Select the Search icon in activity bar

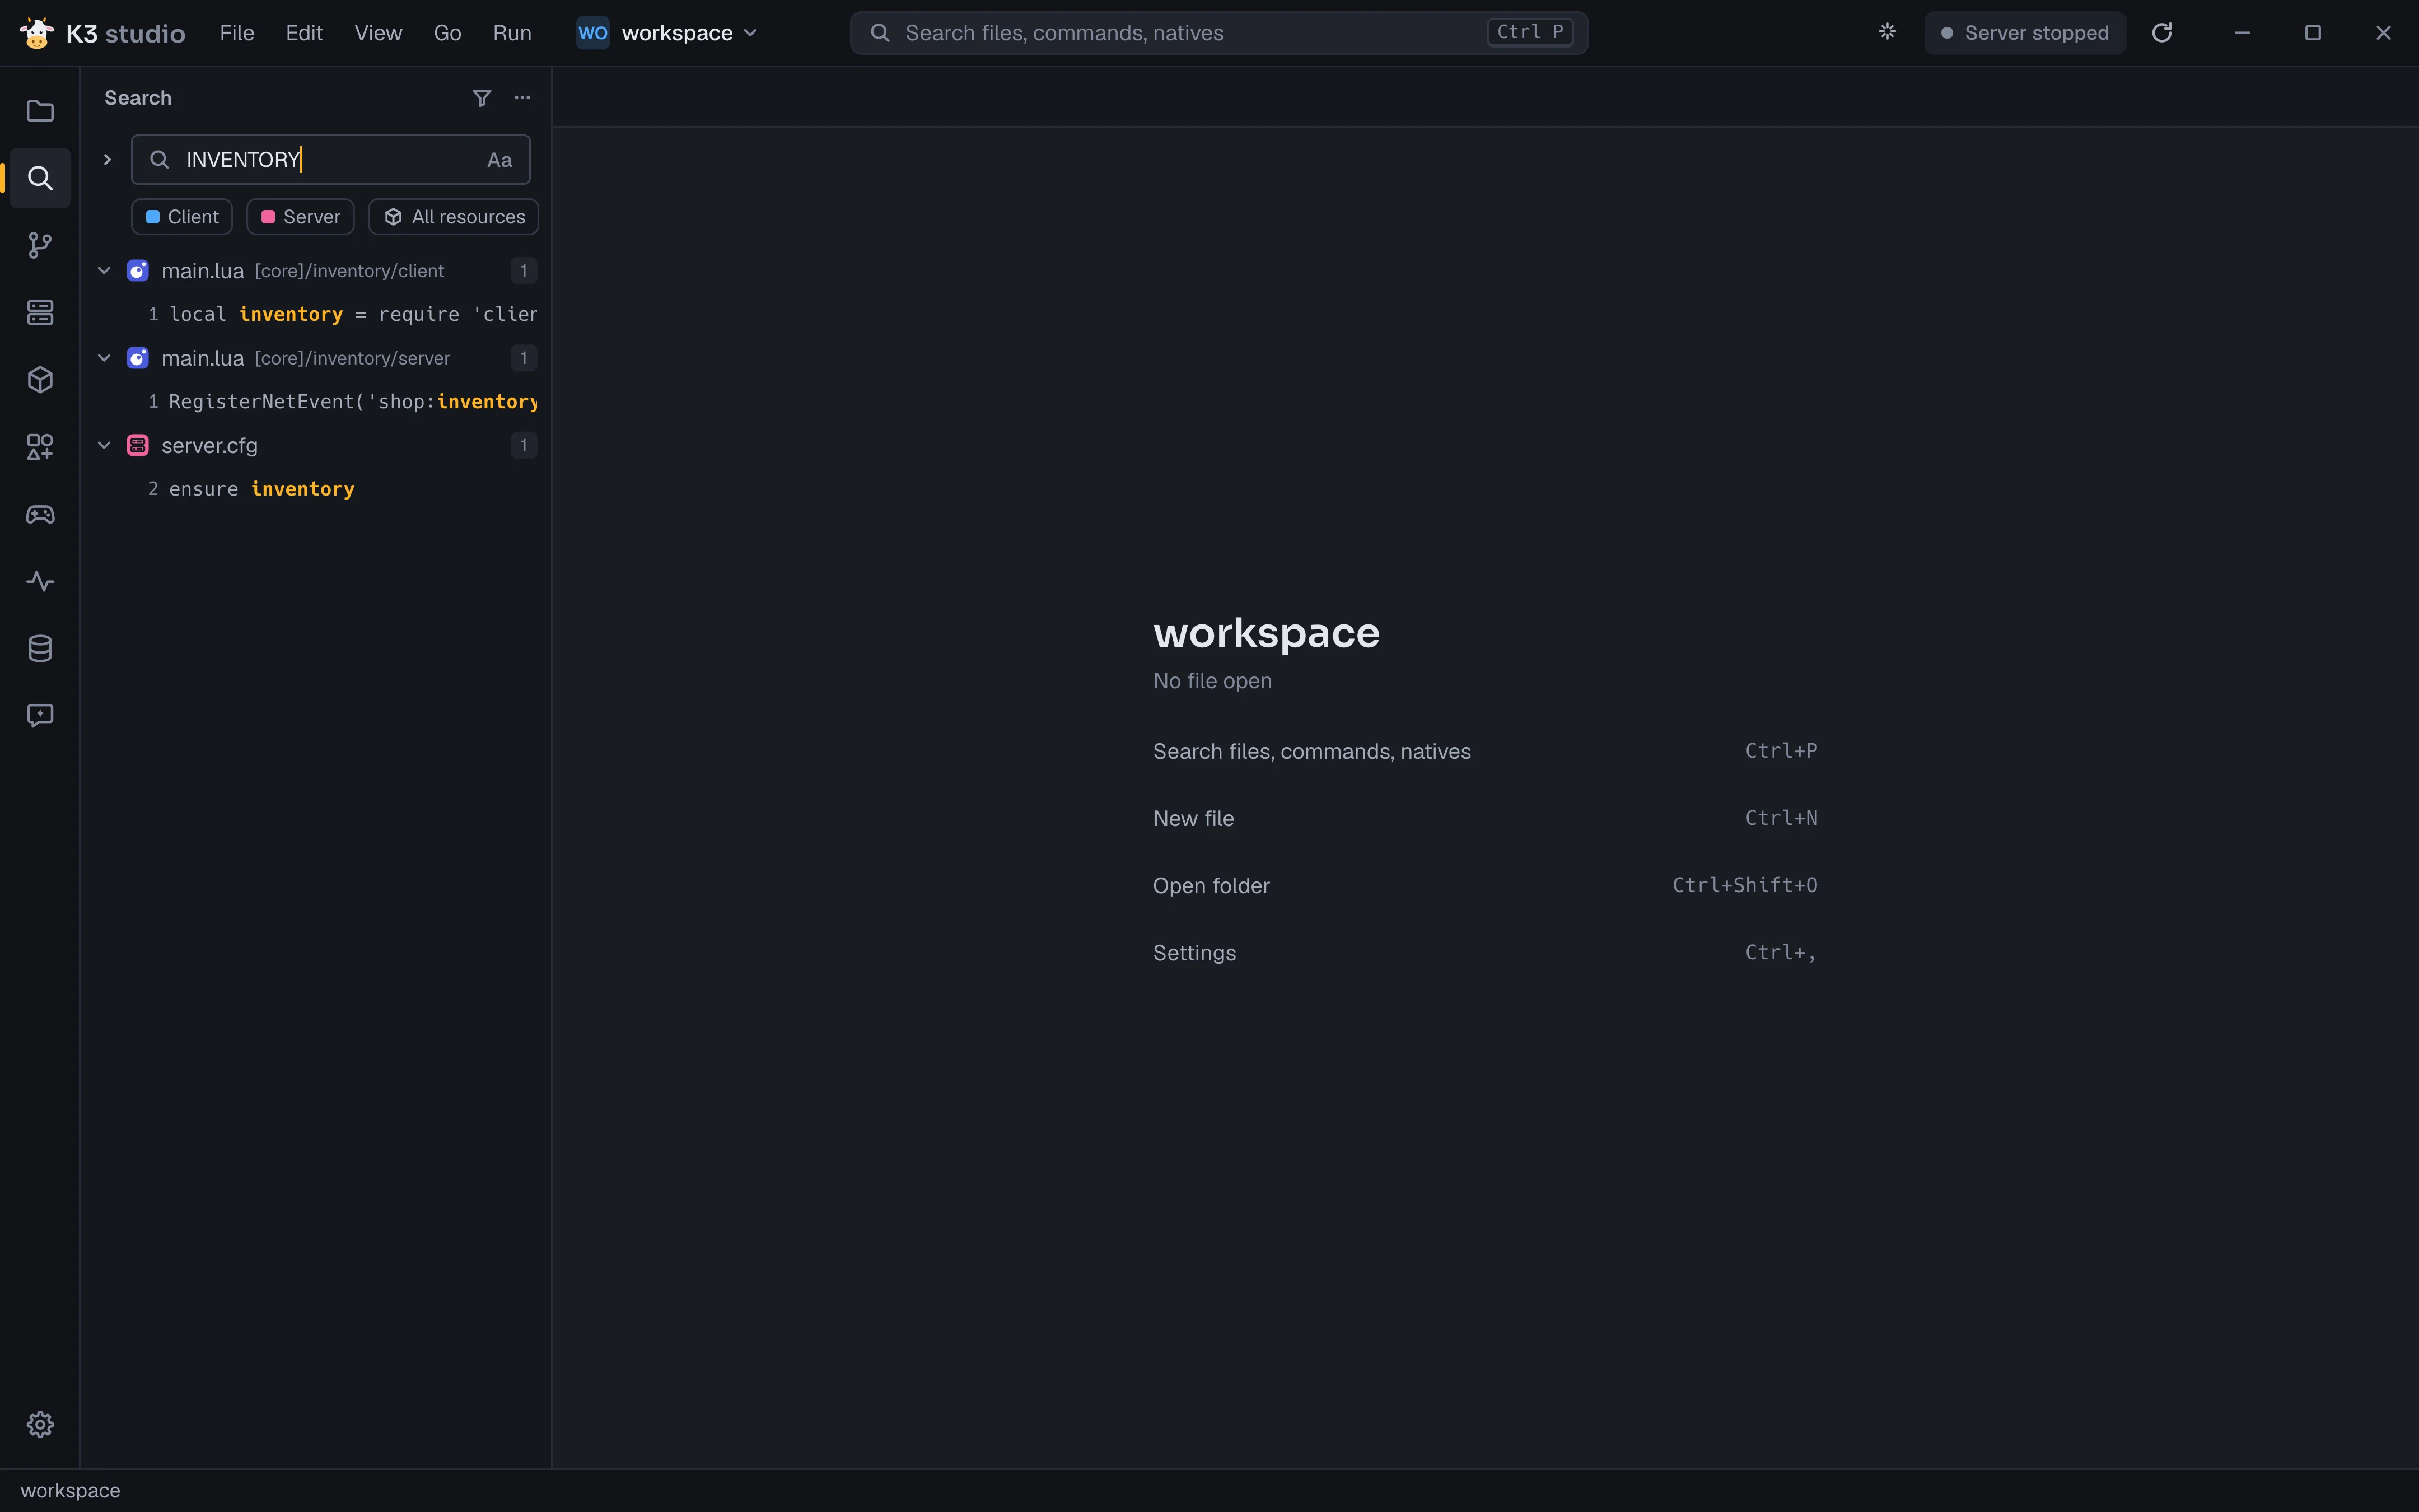point(40,178)
